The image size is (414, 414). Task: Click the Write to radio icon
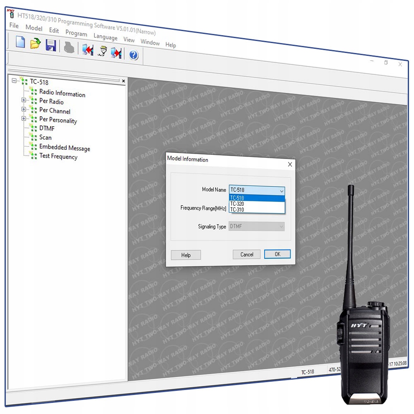116,53
